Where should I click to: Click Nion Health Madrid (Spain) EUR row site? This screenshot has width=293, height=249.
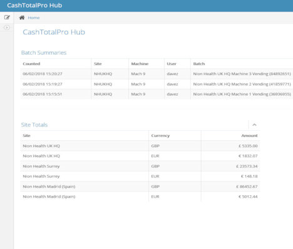tap(49, 196)
